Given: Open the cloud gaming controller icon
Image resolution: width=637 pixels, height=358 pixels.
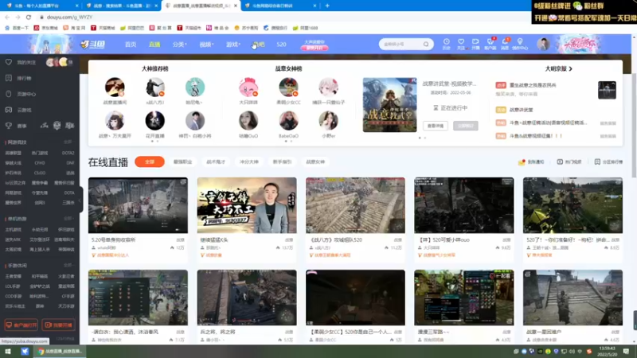Looking at the screenshot, I should tap(9, 110).
